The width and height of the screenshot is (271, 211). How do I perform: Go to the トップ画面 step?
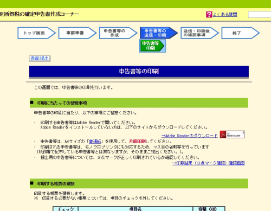click(x=37, y=33)
